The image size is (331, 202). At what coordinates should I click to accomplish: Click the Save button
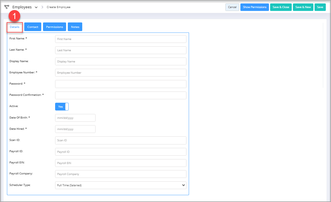coord(320,7)
